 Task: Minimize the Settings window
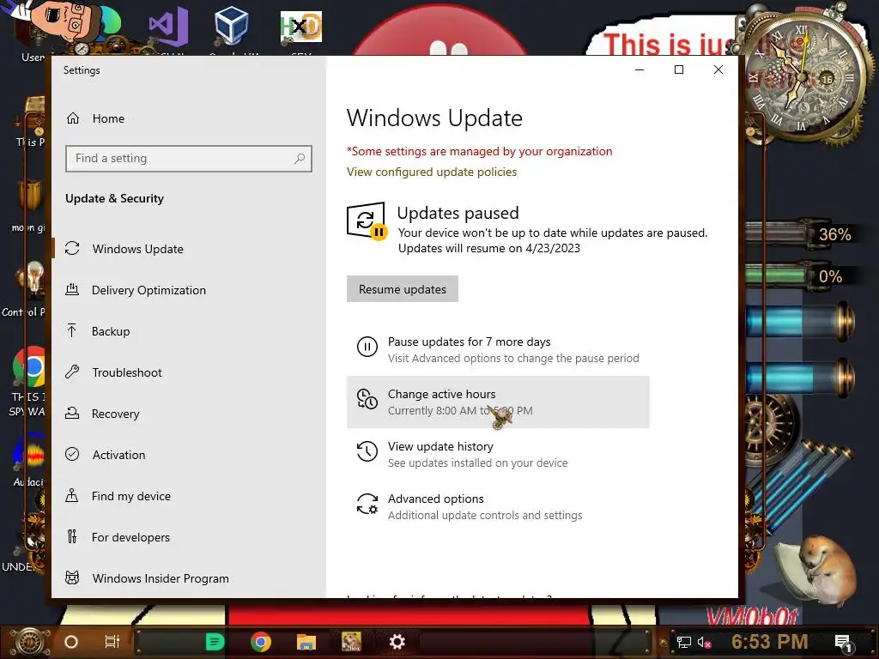(639, 70)
